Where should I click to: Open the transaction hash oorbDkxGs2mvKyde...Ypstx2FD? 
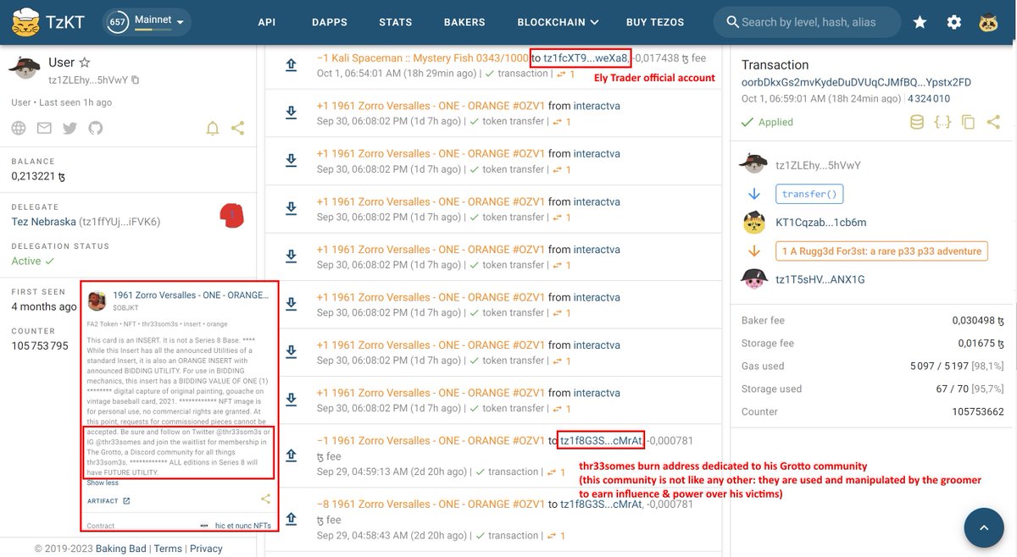pos(856,82)
